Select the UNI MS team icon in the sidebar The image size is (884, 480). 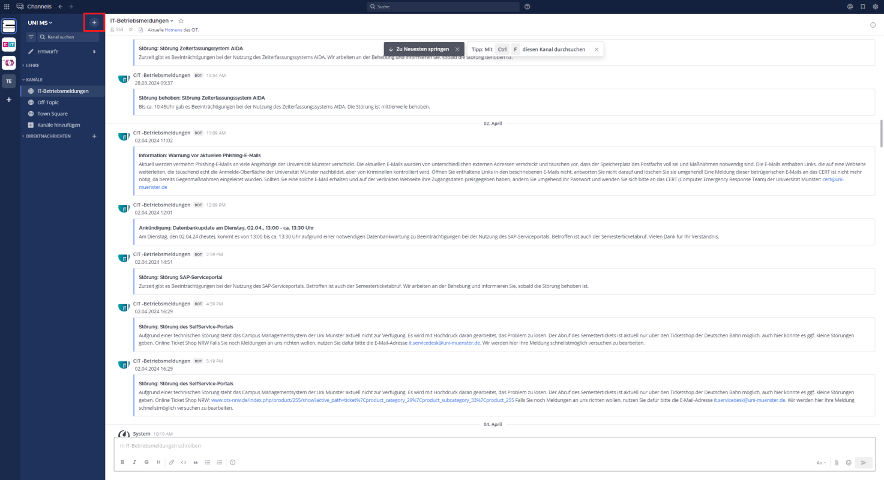9,26
